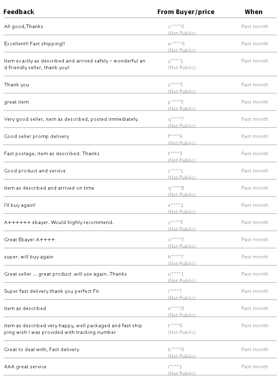Click the "AAA great service" feedback
The width and height of the screenshot is (280, 382).
click(x=25, y=367)
